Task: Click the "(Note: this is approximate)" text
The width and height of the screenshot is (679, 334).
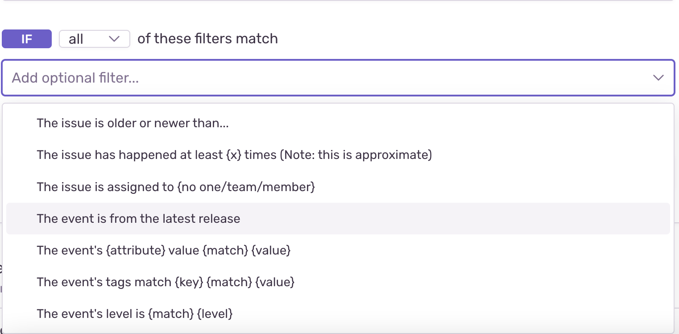Action: pos(355,155)
